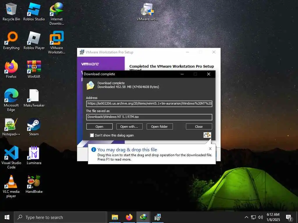Select the Internet Download Manager desktop shortcut
298x223 pixels.
[x=57, y=14]
